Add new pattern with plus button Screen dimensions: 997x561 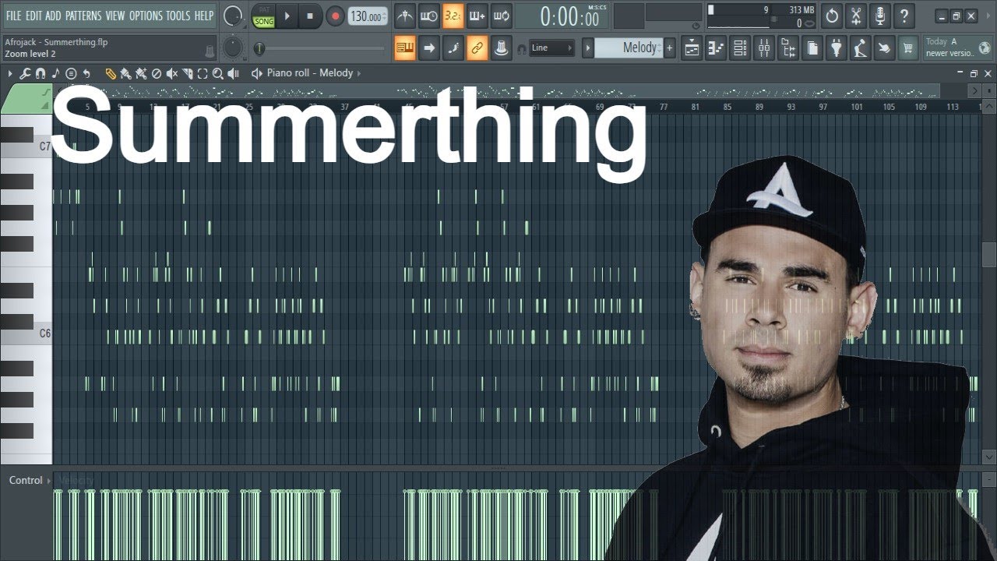click(669, 48)
